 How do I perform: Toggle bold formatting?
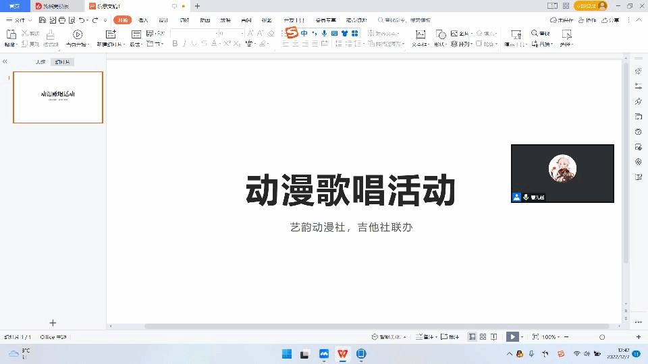(x=175, y=44)
